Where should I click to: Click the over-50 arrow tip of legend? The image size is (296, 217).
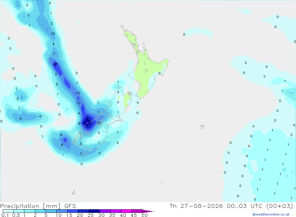(148, 211)
